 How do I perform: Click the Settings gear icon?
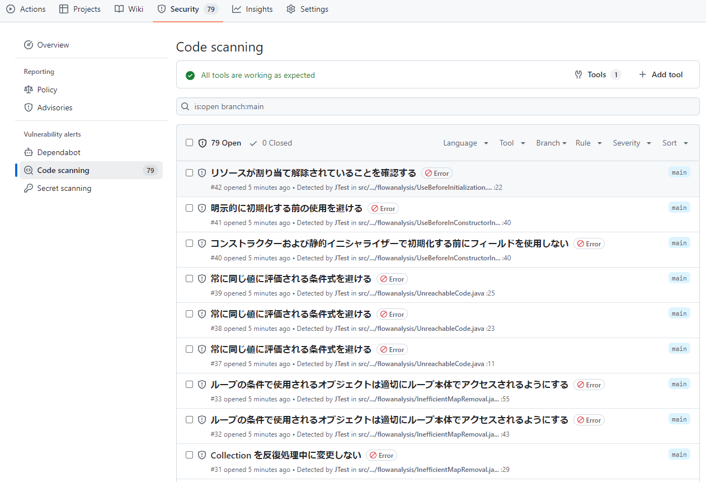coord(291,9)
